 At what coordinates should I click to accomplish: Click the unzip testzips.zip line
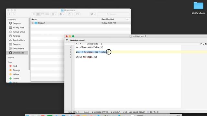coord(86,57)
